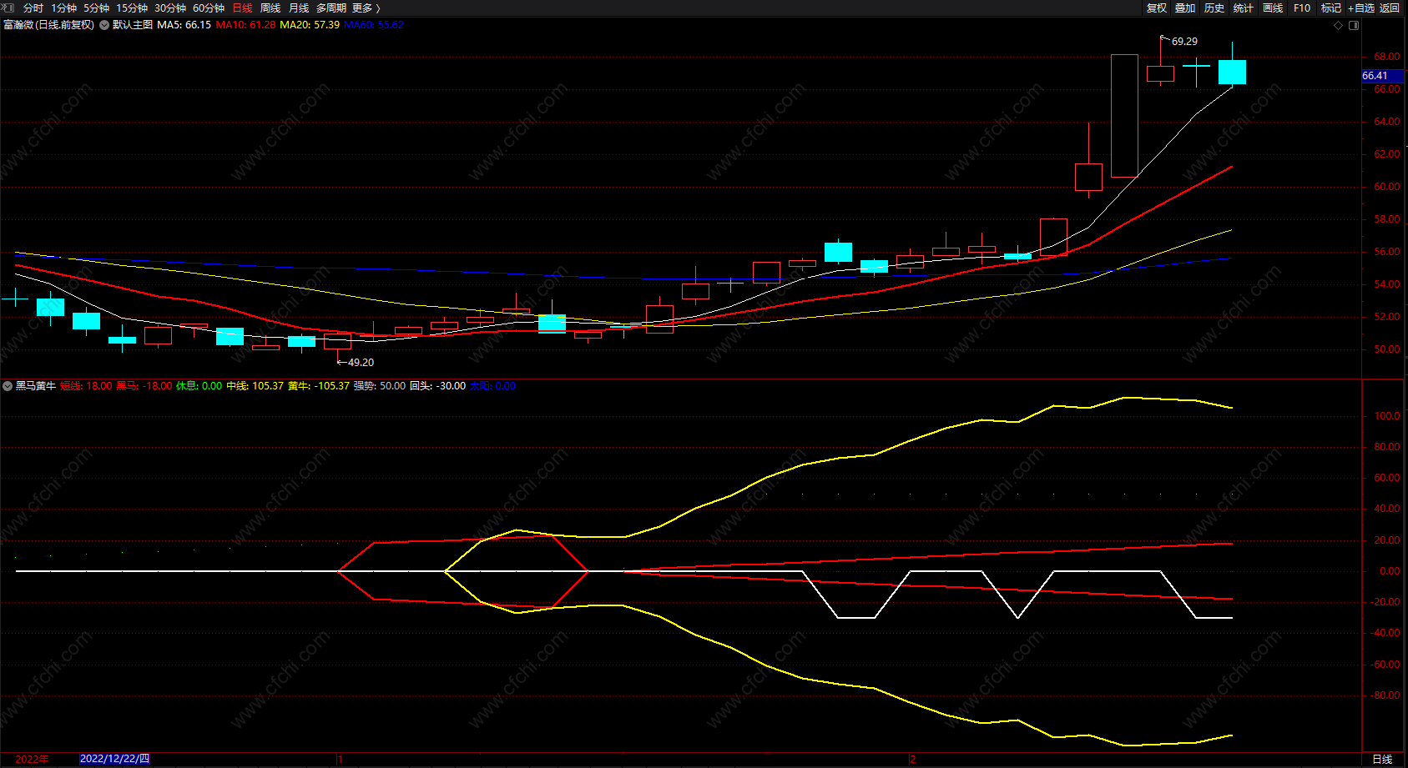Image resolution: width=1408 pixels, height=768 pixels.
Task: Click the 返回 back button
Action: coord(1390,8)
